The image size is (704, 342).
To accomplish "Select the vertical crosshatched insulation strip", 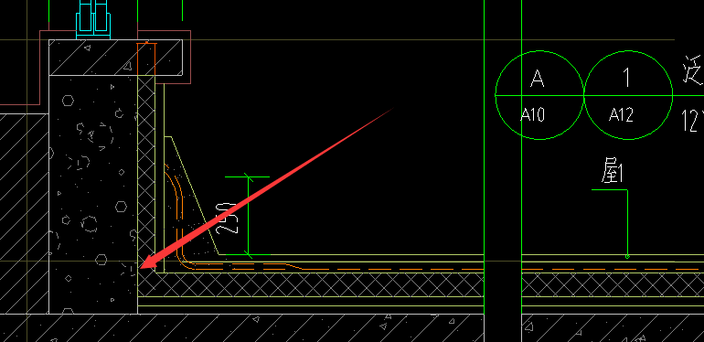I will [x=146, y=171].
